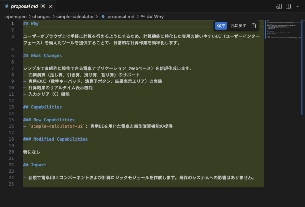Image resolution: width=305 pixels, height=207 pixels.
Task: Click the ## Capabilities heading
Action: tap(42, 107)
